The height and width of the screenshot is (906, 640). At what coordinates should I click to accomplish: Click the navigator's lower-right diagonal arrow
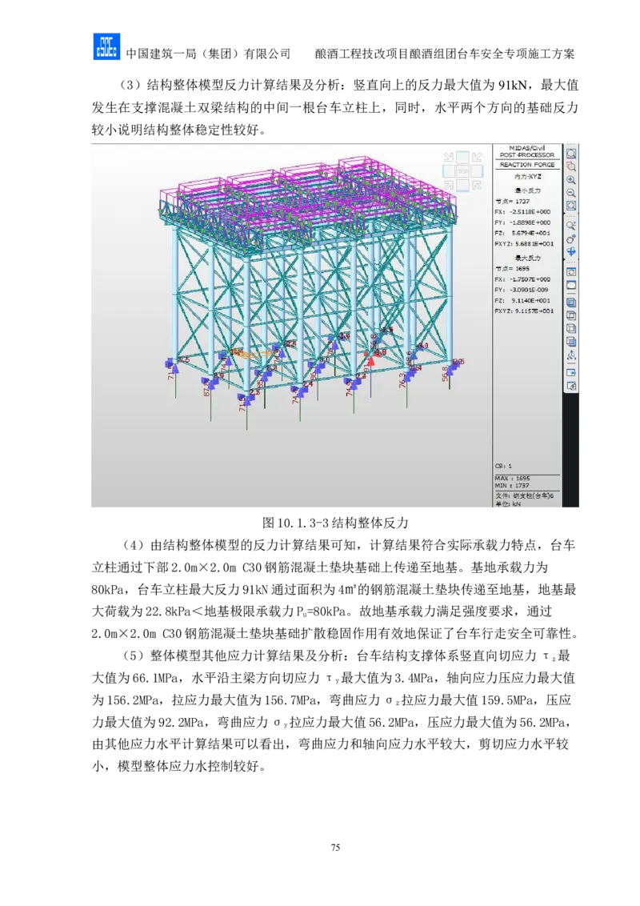[x=477, y=186]
